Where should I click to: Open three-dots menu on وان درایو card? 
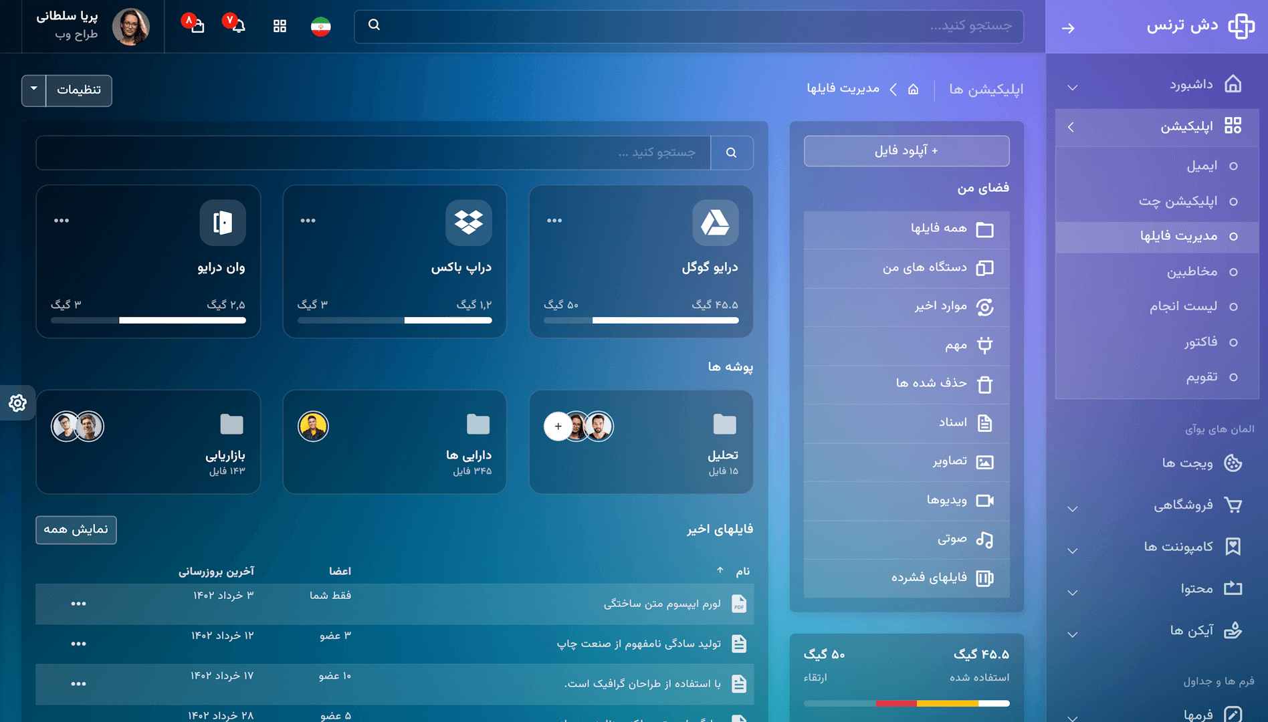coord(62,221)
